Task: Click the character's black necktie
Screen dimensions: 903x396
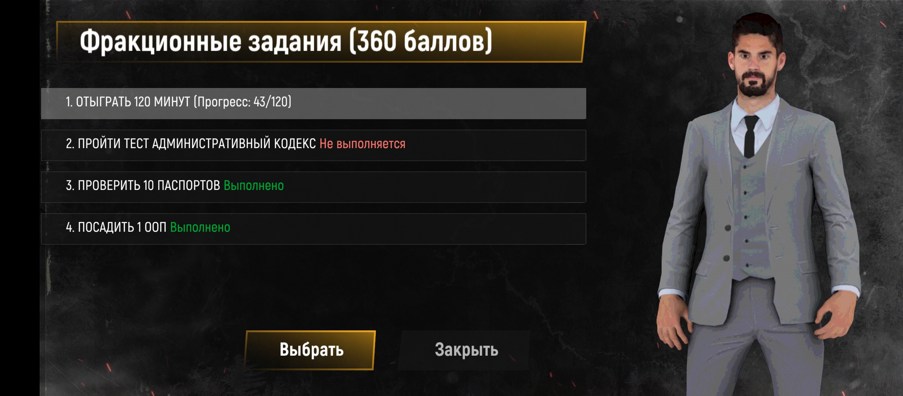Action: (750, 136)
